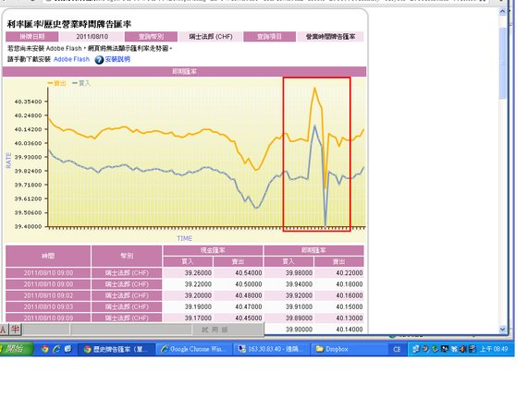The height and width of the screenshot is (395, 527).
Task: Click the cash buy value 39.26000
Action: point(198,273)
